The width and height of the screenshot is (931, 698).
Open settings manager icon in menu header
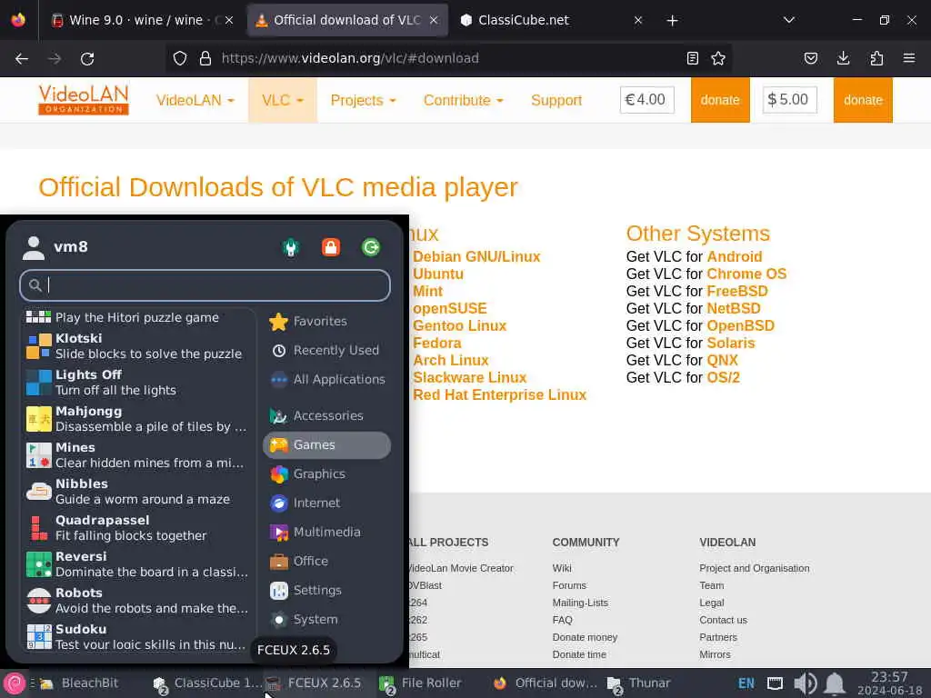point(291,247)
